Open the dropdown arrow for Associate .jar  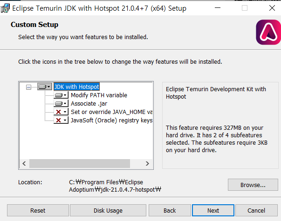(65, 103)
